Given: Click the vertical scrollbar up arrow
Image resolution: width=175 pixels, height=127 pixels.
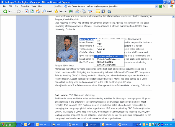Looking at the screenshot, I should coord(173,17).
